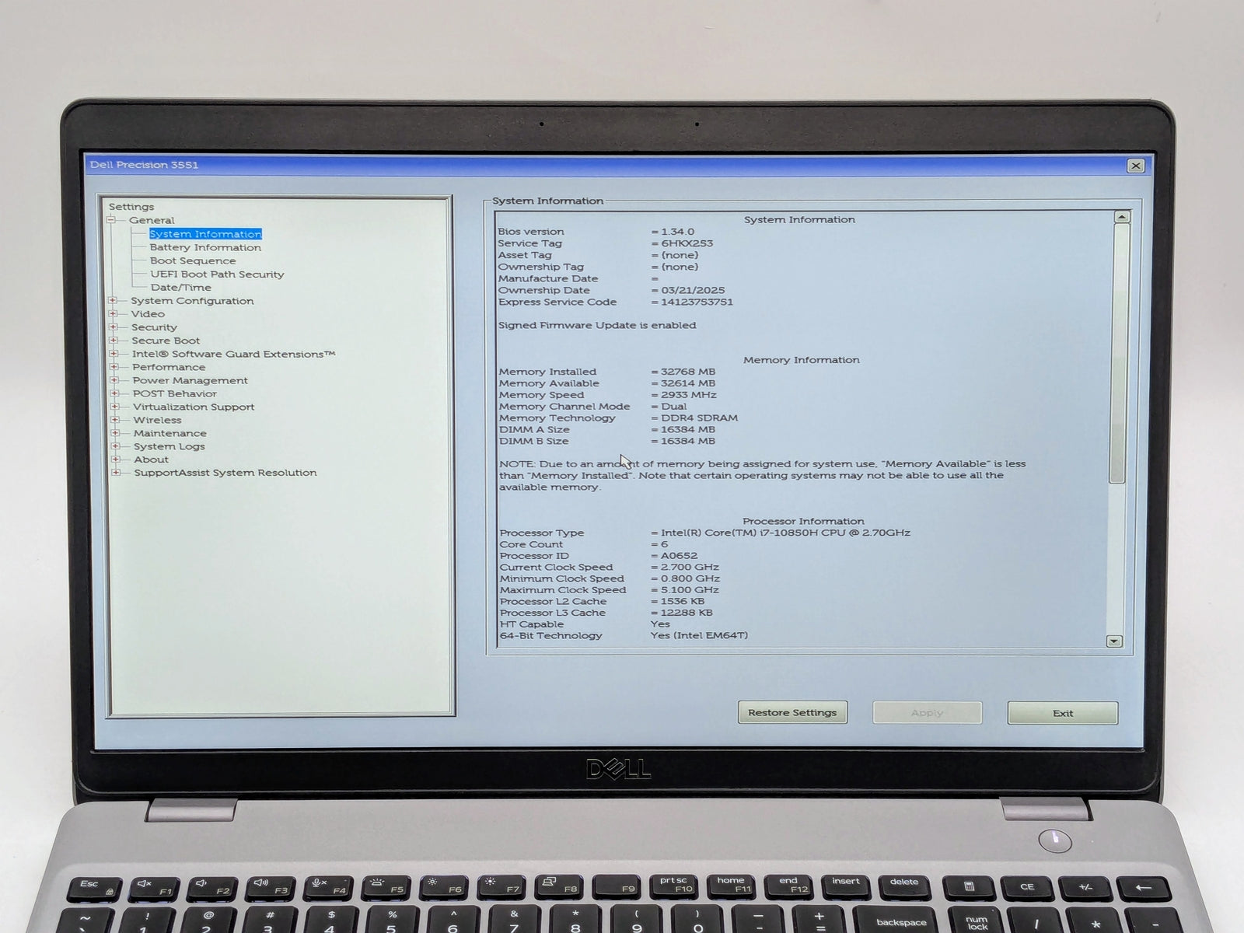Expand Intel Software Guard Extensions node

tap(114, 353)
